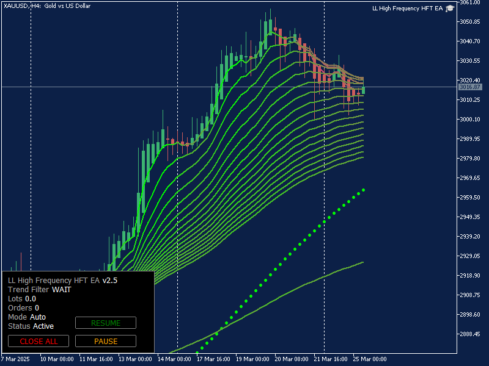
Task: Click the 2989.95 price scale label
Action: coord(470,138)
